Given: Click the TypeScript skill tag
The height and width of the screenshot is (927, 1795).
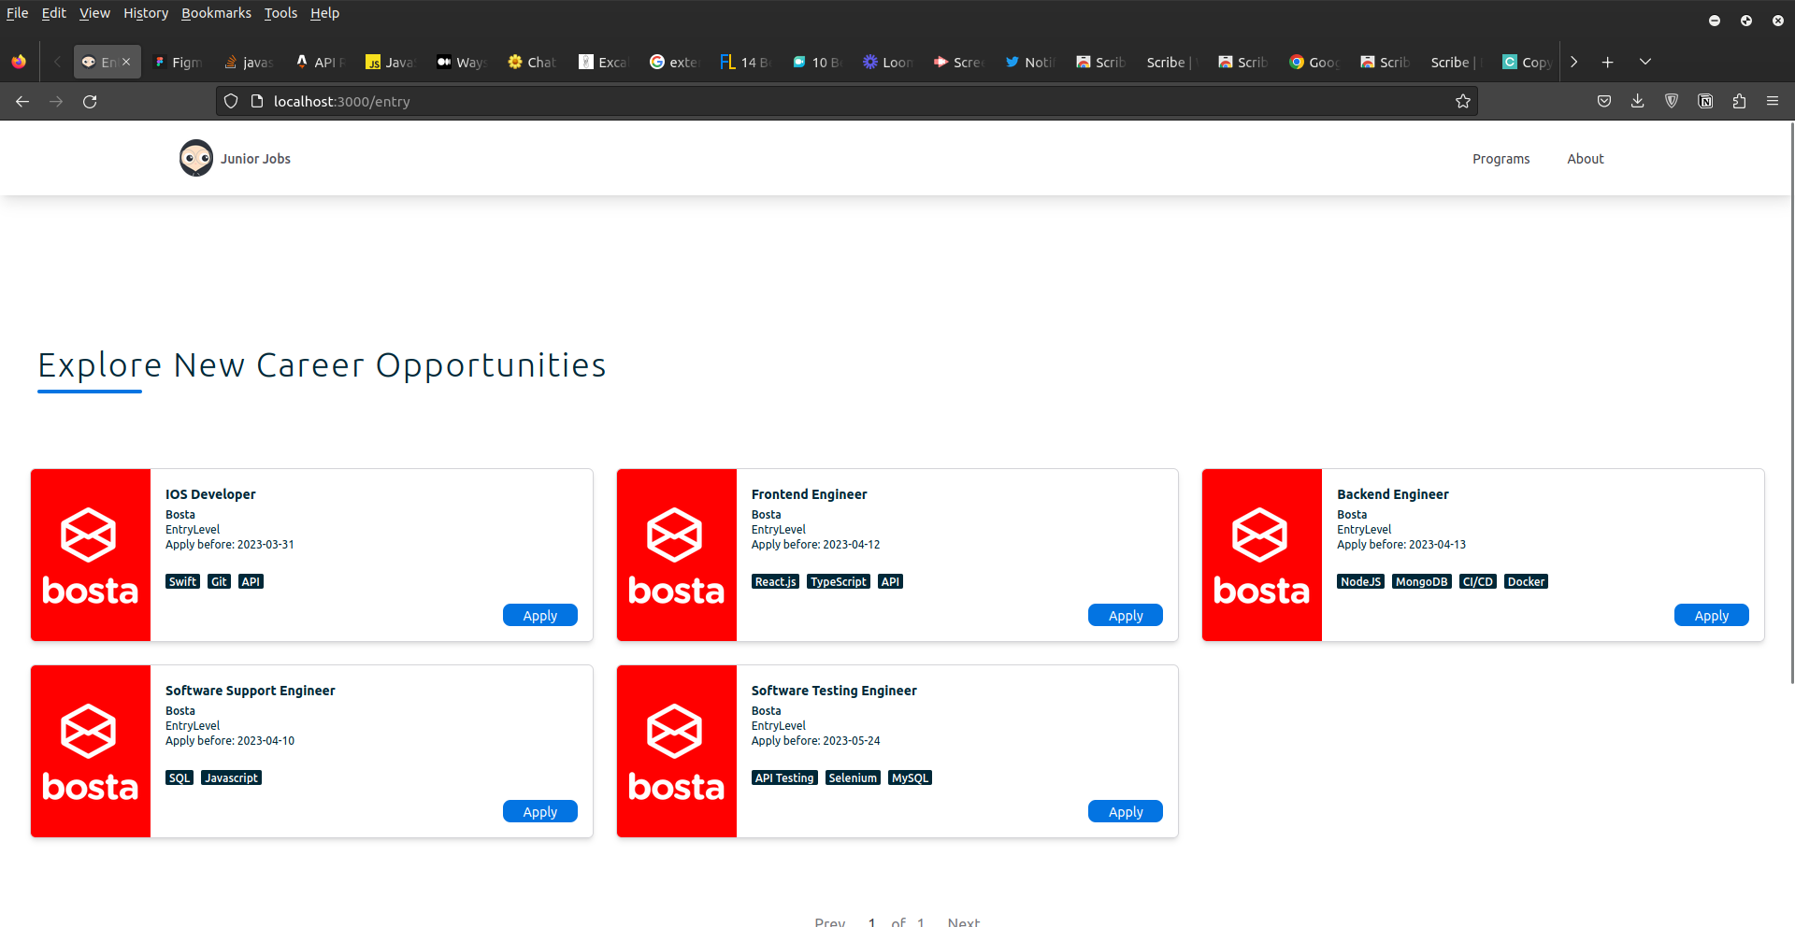Looking at the screenshot, I should (x=839, y=581).
